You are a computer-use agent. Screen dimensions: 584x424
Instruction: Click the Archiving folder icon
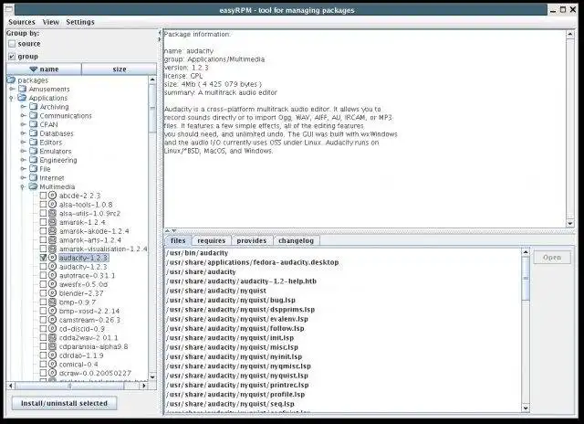[34, 107]
